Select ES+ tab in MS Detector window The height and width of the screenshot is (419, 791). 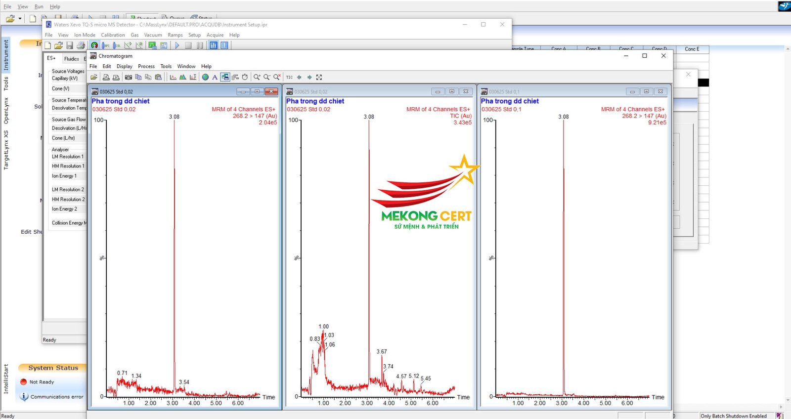point(51,58)
